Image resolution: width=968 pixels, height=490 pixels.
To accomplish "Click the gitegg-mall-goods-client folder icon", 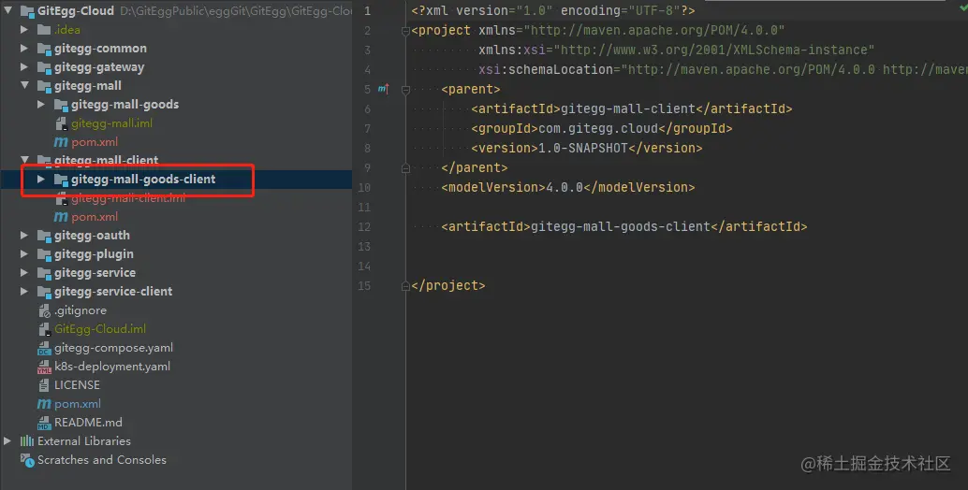I will pos(61,180).
